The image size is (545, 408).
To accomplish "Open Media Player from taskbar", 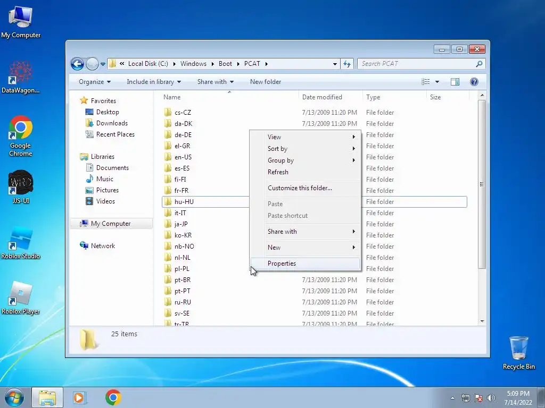I will click(80, 397).
